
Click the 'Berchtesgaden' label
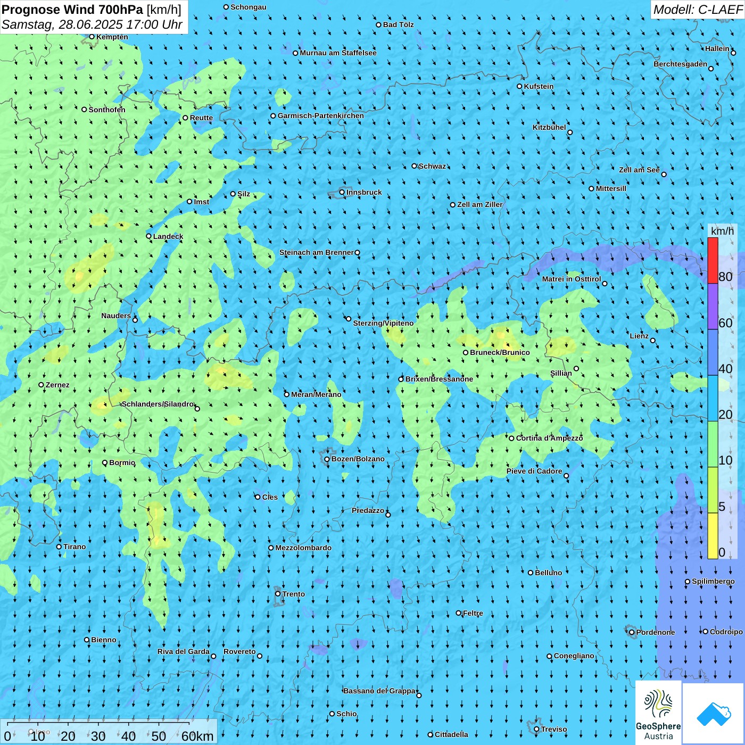click(x=681, y=64)
